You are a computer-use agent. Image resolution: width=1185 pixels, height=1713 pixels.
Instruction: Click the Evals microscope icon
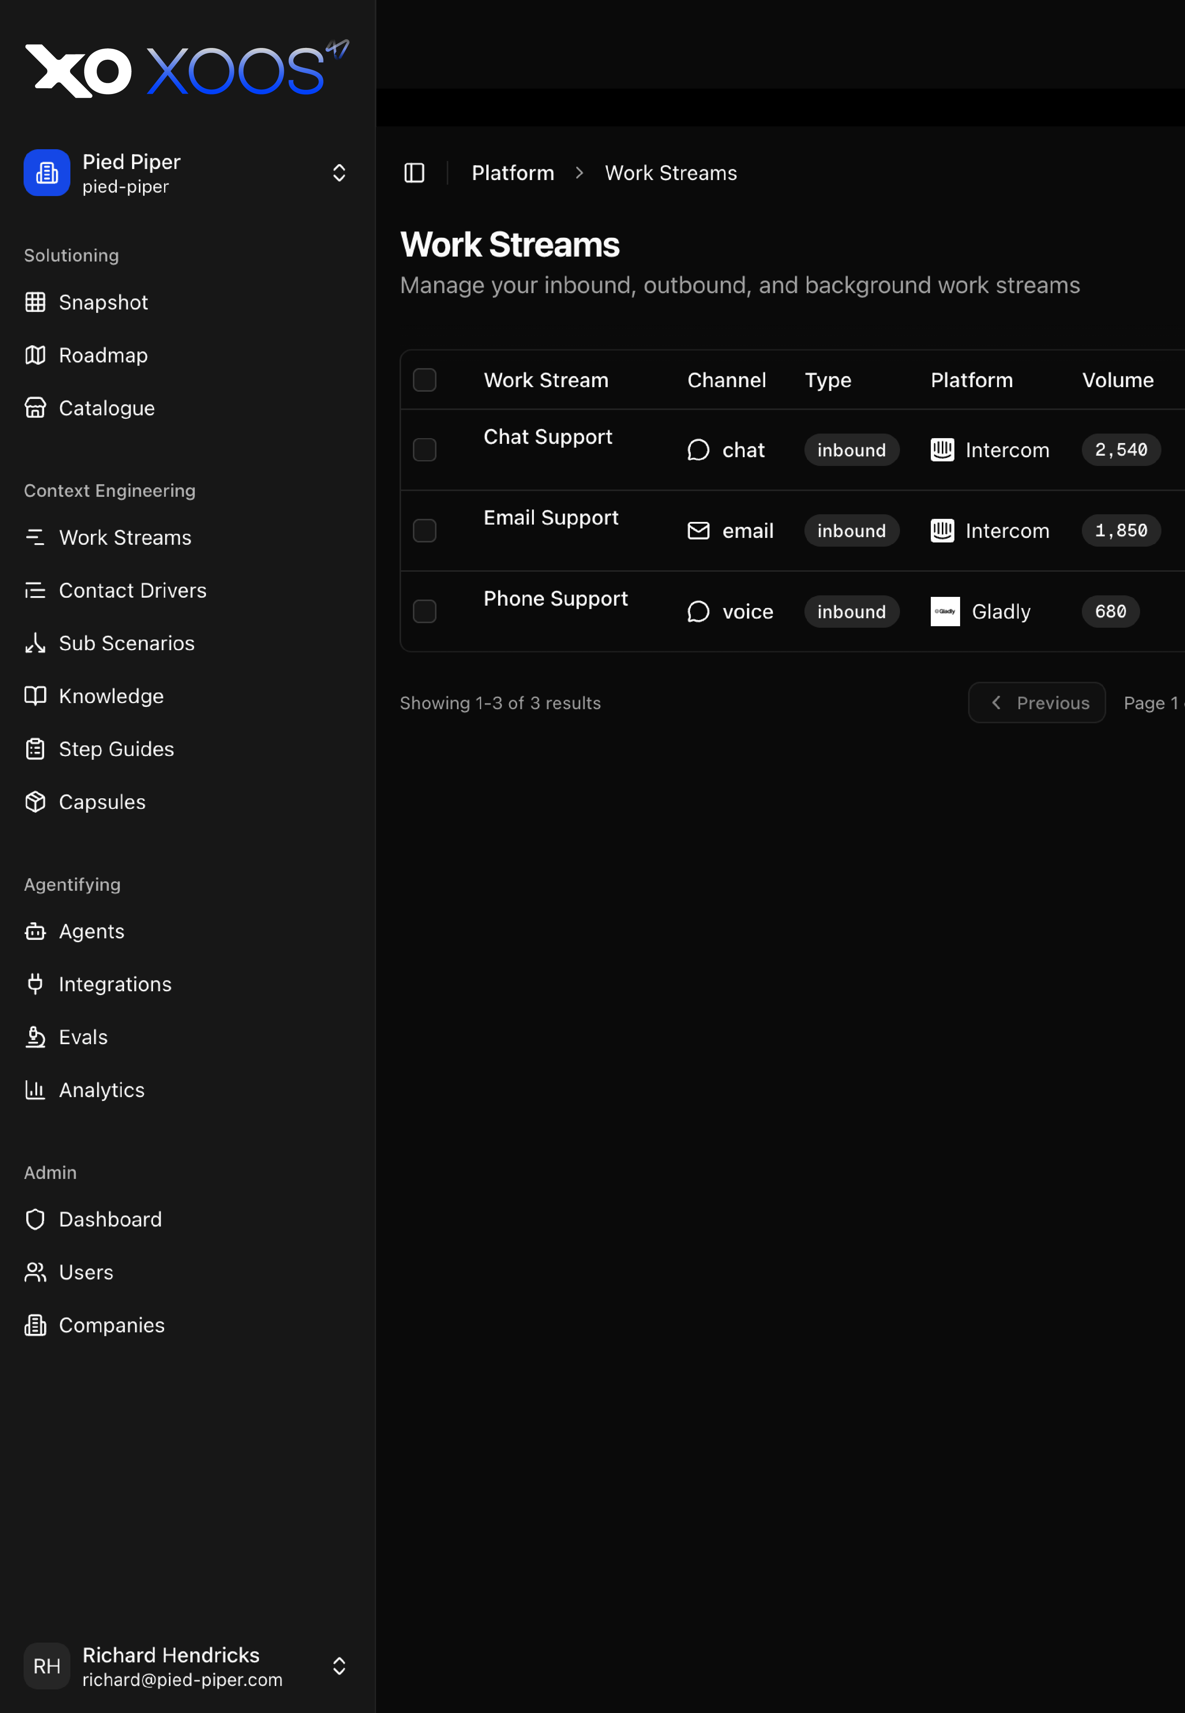[35, 1037]
